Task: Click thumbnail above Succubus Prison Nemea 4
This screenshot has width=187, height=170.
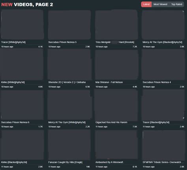Action: pyautogui.click(x=163, y=65)
